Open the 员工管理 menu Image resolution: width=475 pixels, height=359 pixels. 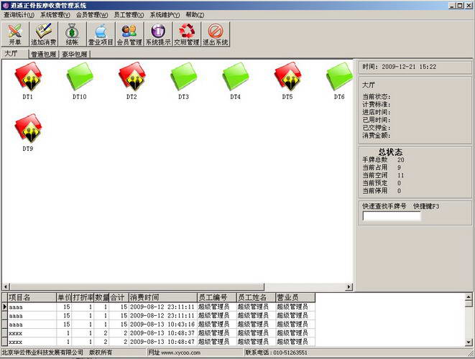pyautogui.click(x=129, y=14)
